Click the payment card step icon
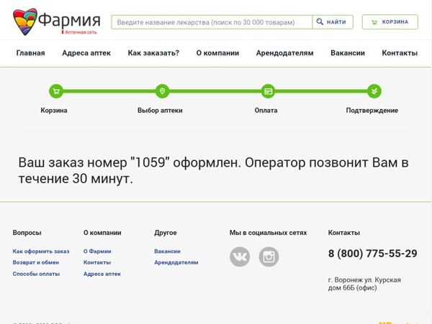 click(268, 91)
